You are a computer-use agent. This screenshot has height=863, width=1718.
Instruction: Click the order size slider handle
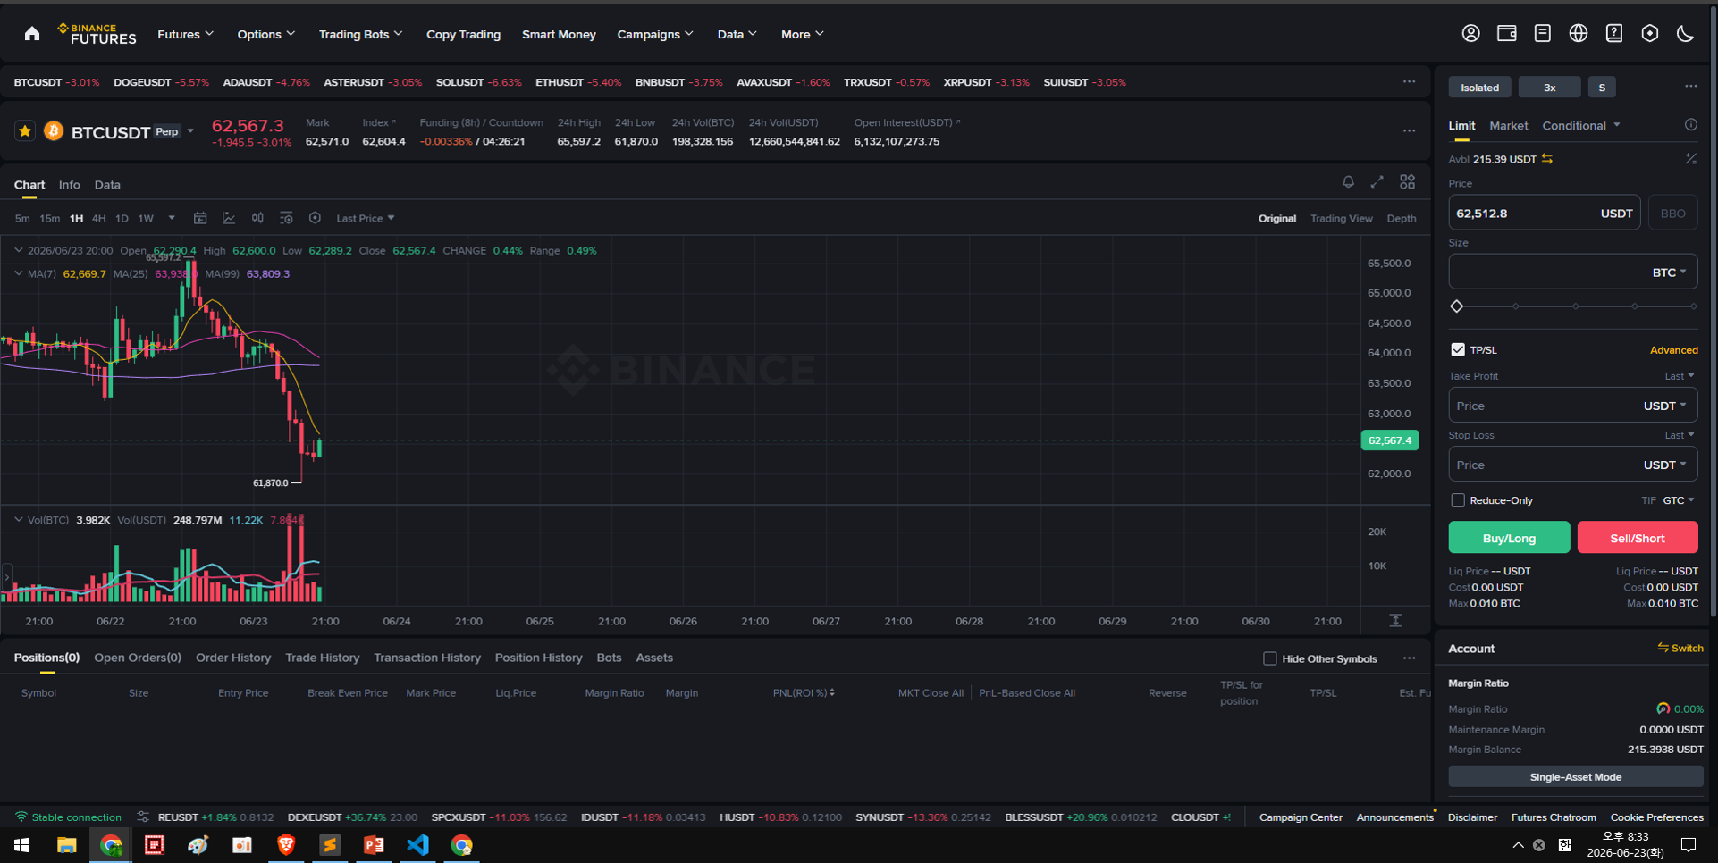point(1457,306)
